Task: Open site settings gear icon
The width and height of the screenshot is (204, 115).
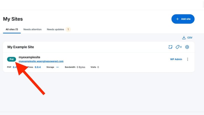Action: (187, 47)
